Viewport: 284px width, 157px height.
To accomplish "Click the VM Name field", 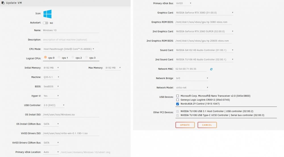I will pos(71,30).
